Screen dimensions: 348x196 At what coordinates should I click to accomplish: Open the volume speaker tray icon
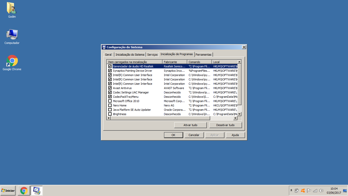[x=321, y=191]
